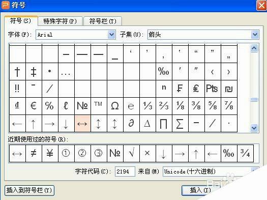This screenshot has width=267, height=200.
Task: Pick the square root sign from recent symbols
Action: (x=131, y=153)
